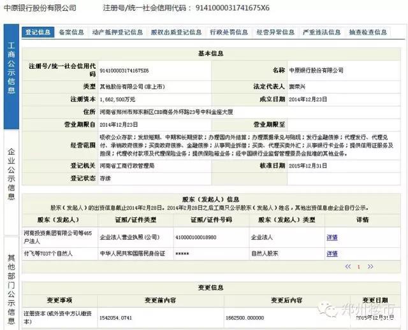Select page number 1 in pager
Viewport: 408px width, 330px height.
pos(359,267)
